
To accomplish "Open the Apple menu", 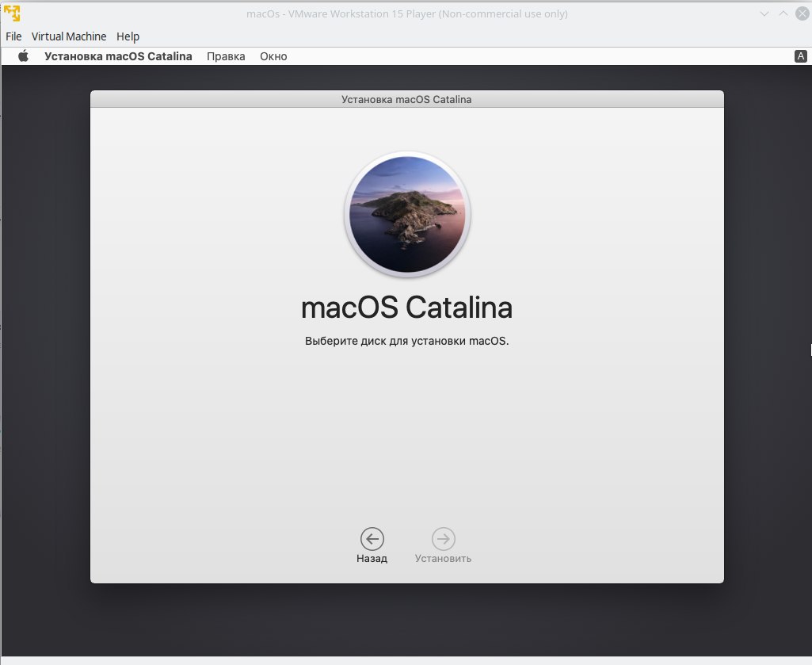I will [23, 56].
